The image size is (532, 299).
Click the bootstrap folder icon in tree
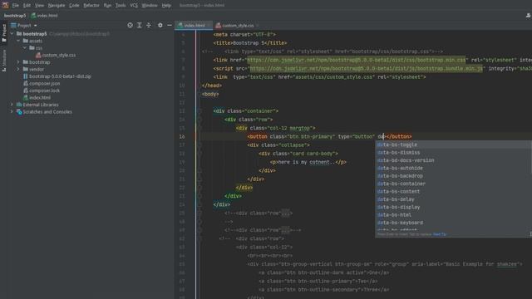[x=26, y=62]
